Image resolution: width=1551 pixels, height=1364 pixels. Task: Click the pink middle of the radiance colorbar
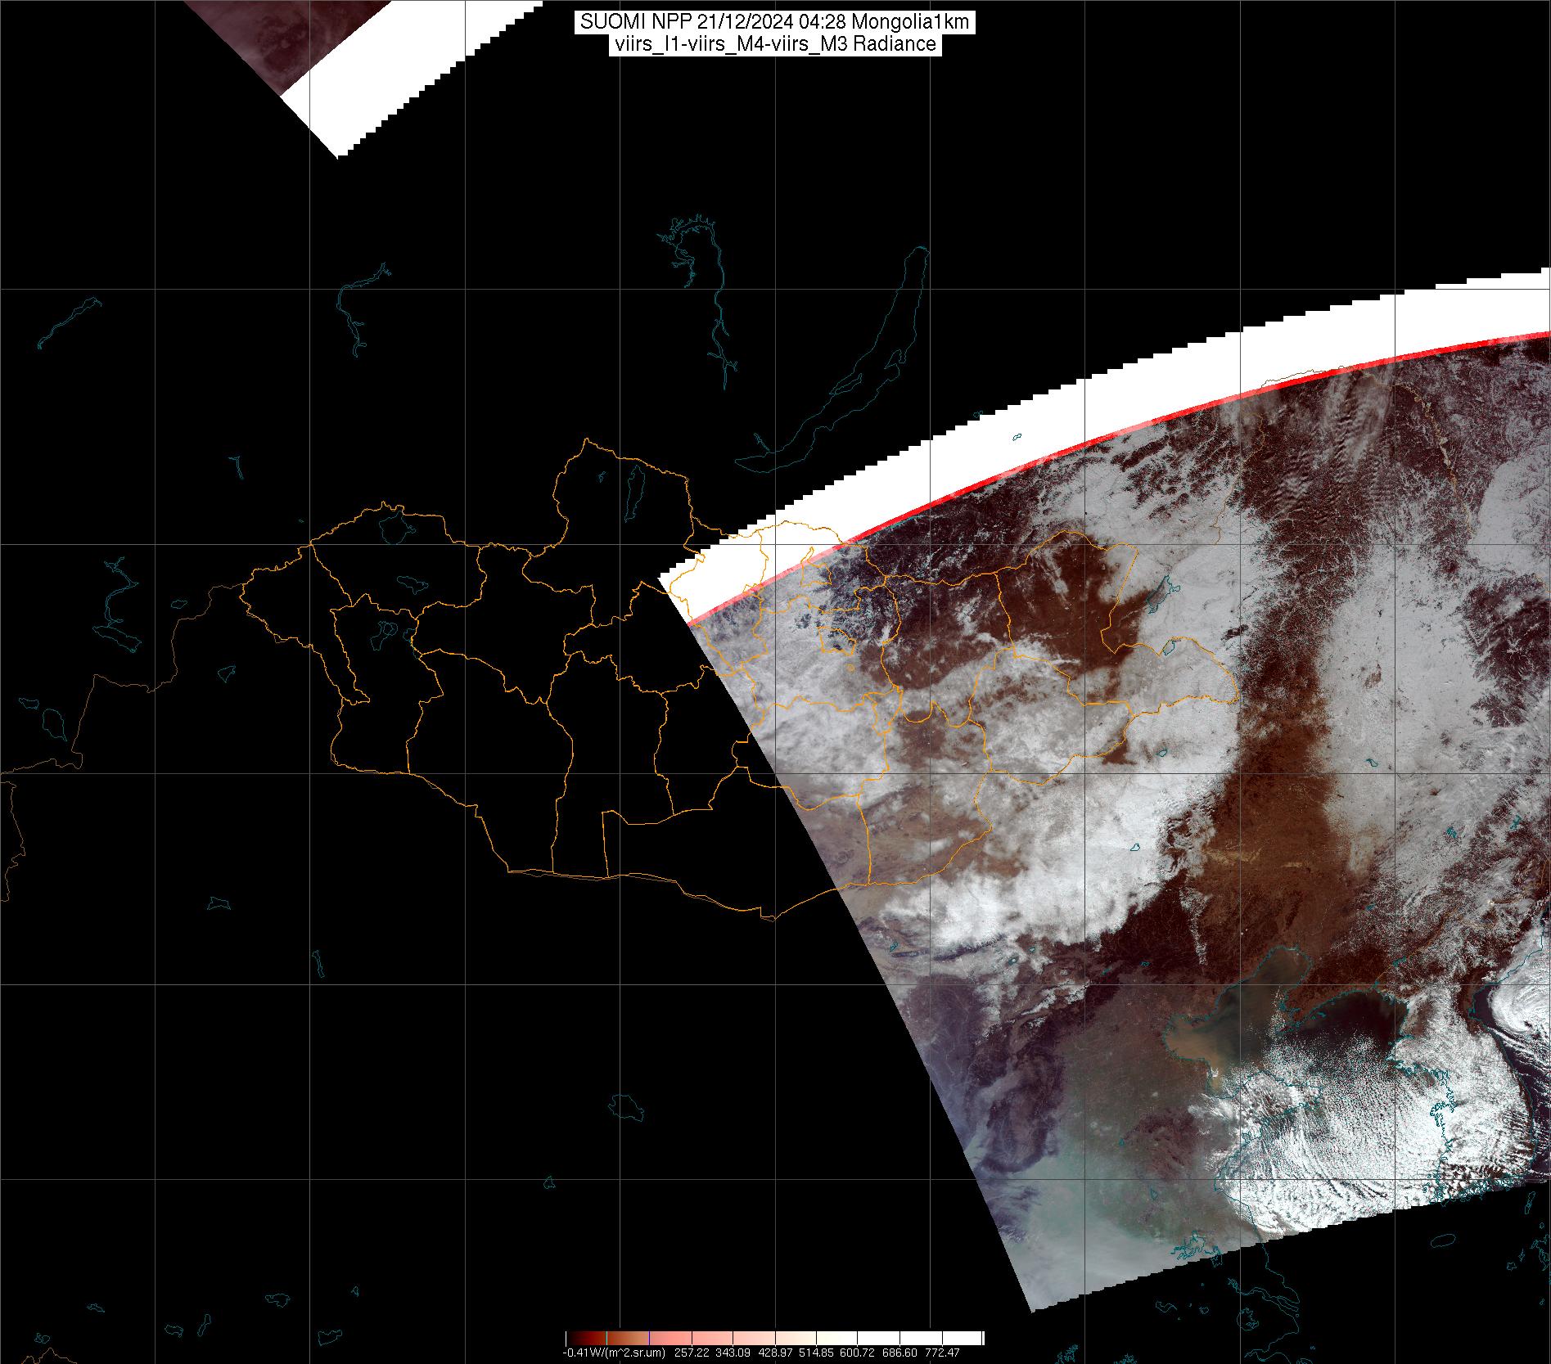(x=712, y=1338)
